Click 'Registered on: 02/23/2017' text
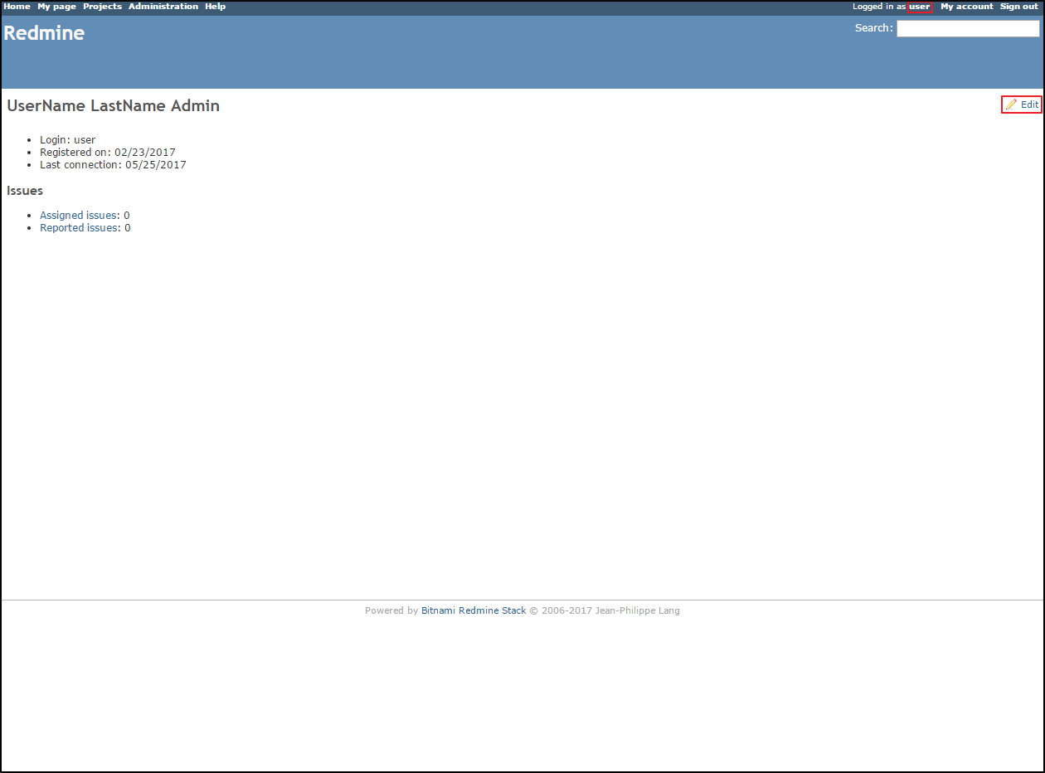This screenshot has width=1045, height=773. coord(108,153)
